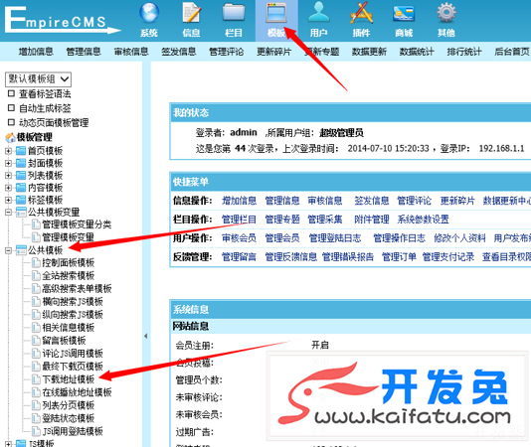Open the 商城 card icon
This screenshot has height=447, width=531.
click(404, 14)
